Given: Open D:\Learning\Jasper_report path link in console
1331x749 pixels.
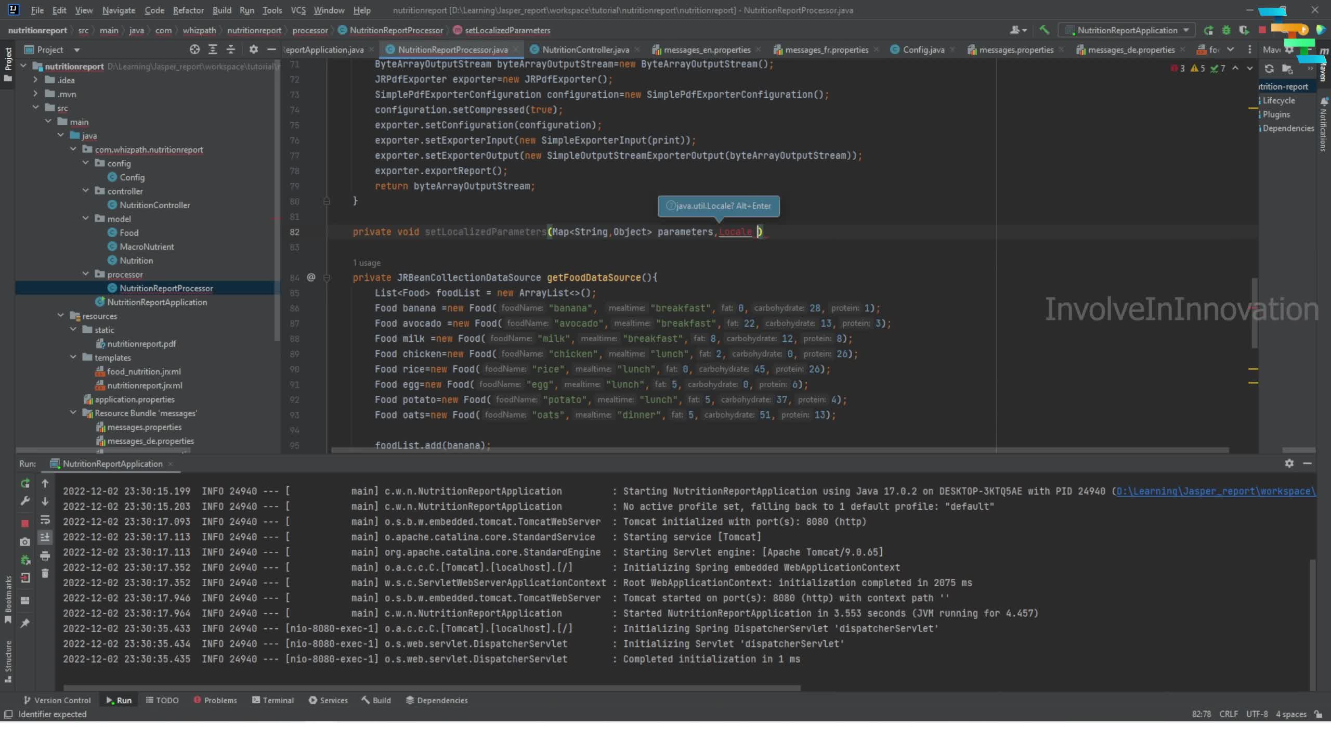Looking at the screenshot, I should (1216, 491).
